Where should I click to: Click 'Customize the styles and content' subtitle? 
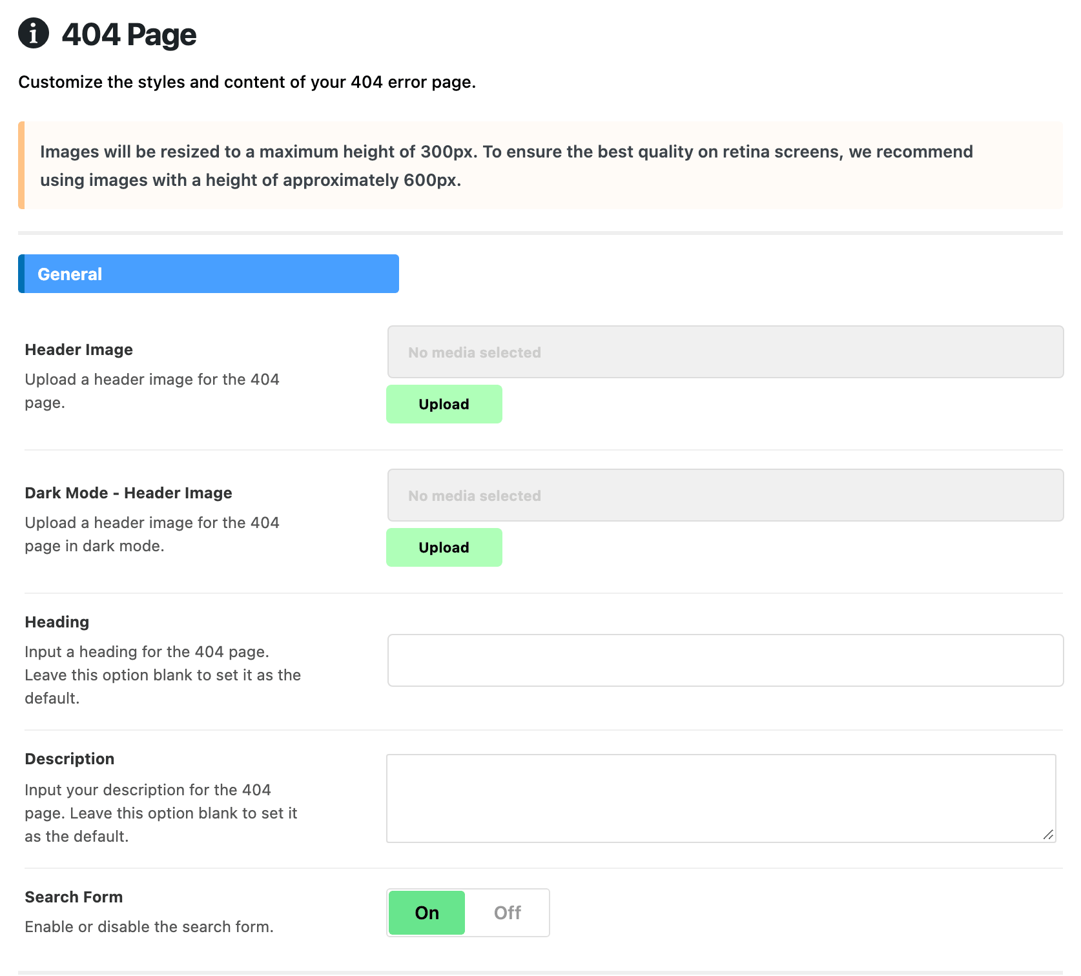pyautogui.click(x=247, y=82)
